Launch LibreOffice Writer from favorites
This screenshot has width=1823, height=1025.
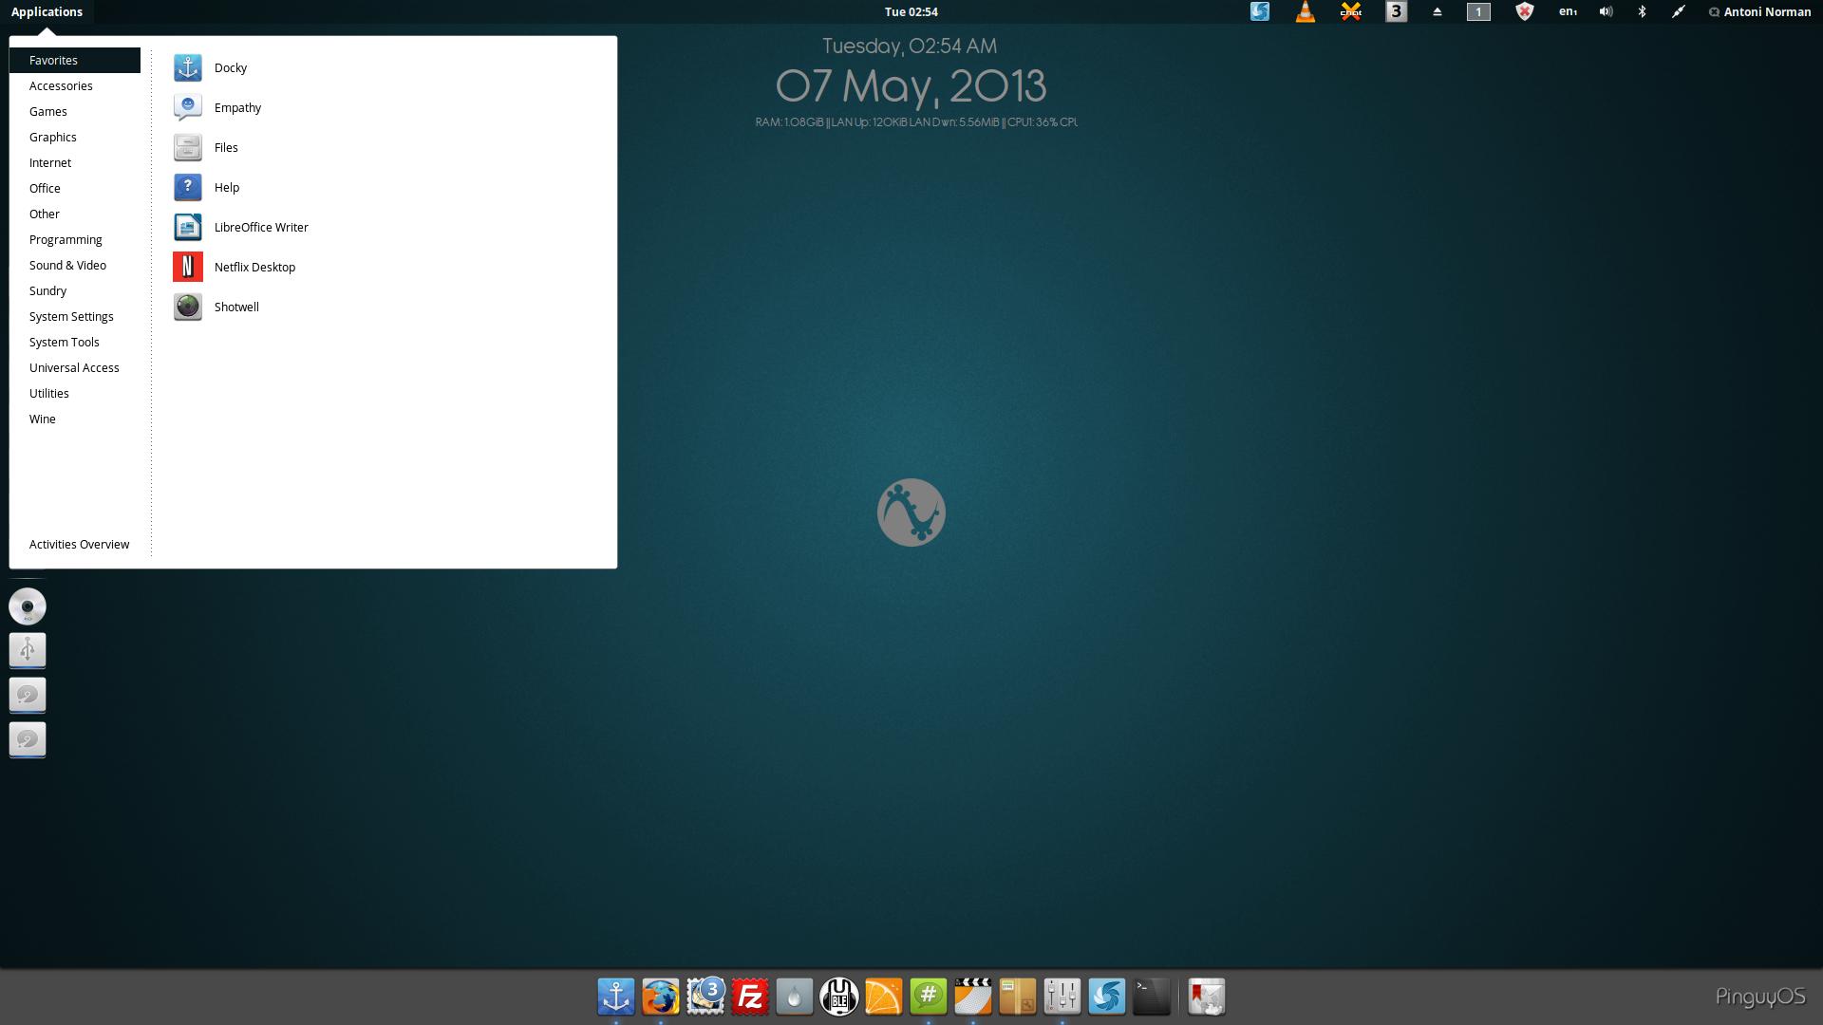tap(260, 227)
